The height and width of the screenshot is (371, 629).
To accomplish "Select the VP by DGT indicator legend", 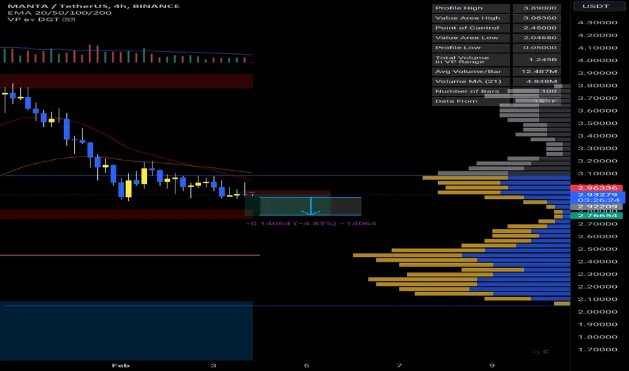I will point(41,20).
